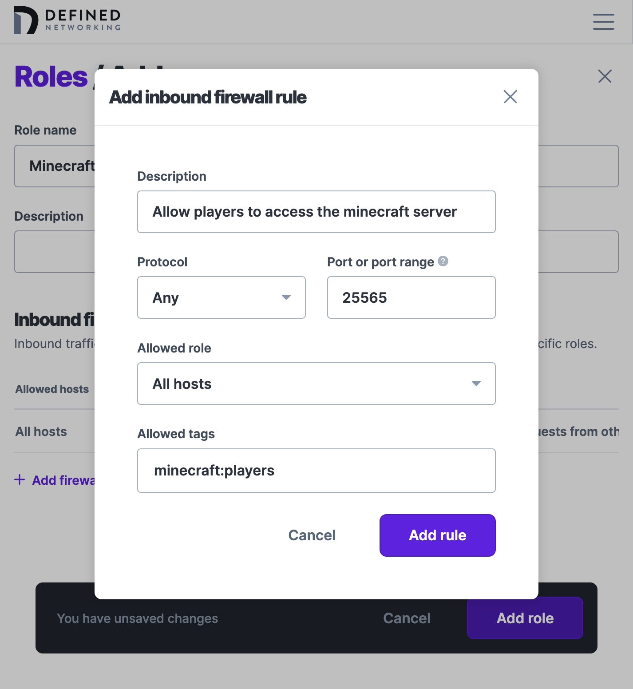Click the port number field showing 25565

(x=411, y=297)
